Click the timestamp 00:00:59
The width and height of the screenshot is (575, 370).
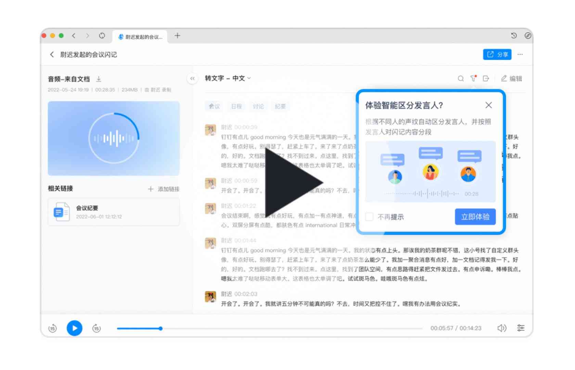(x=246, y=181)
